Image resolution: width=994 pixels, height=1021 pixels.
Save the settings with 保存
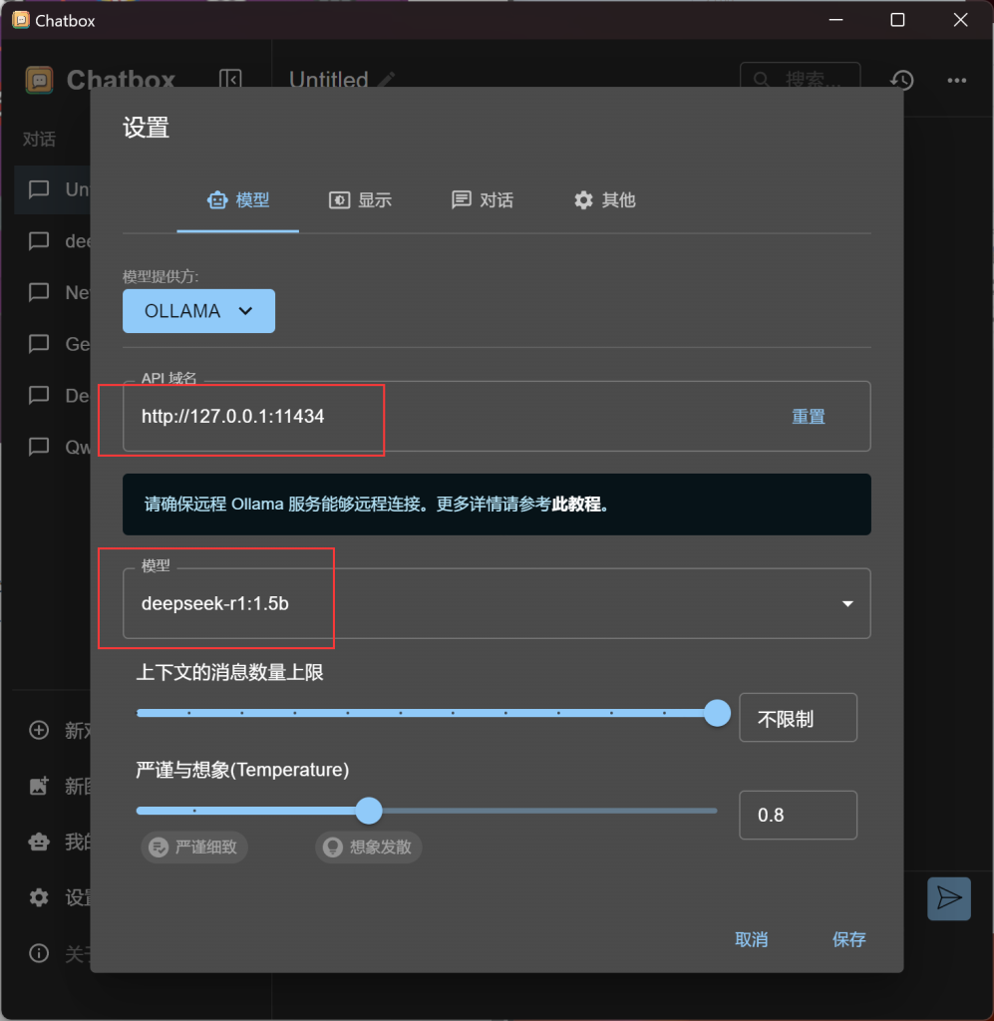pos(848,939)
